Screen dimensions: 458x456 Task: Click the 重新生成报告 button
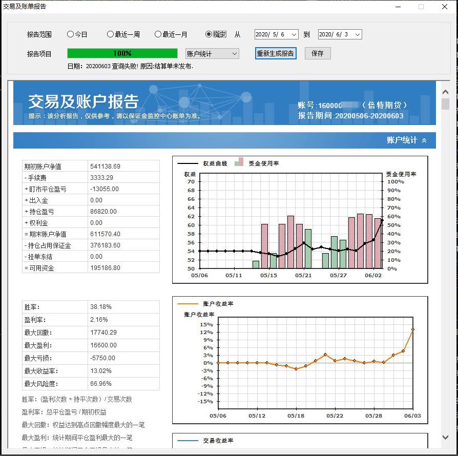tap(276, 53)
